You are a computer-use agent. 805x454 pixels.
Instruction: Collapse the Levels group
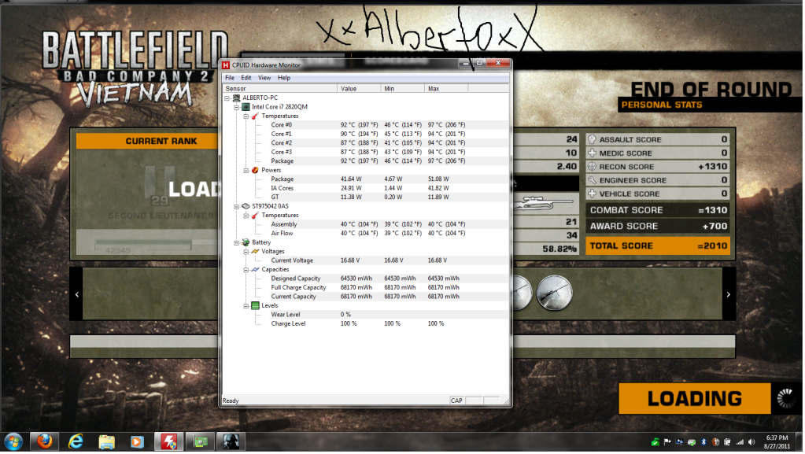coord(246,306)
